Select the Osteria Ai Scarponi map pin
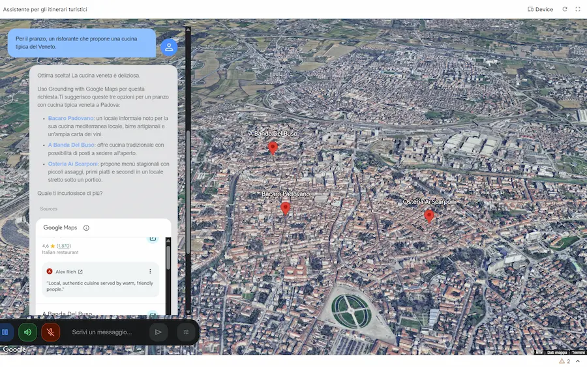 [429, 216]
